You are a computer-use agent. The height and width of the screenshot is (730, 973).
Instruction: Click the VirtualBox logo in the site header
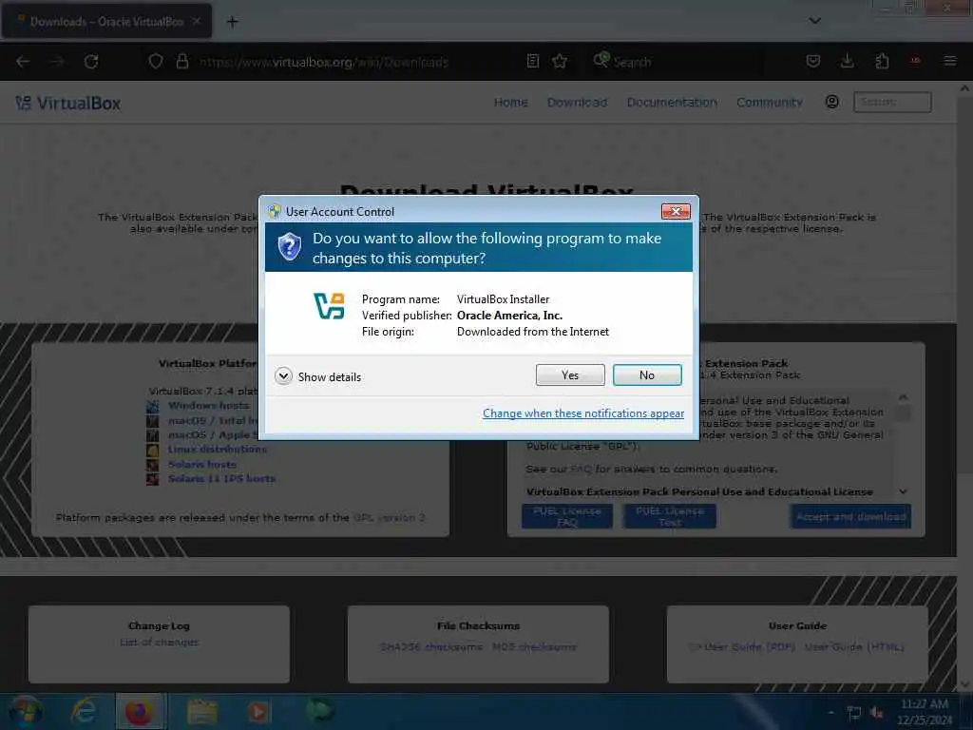[68, 103]
